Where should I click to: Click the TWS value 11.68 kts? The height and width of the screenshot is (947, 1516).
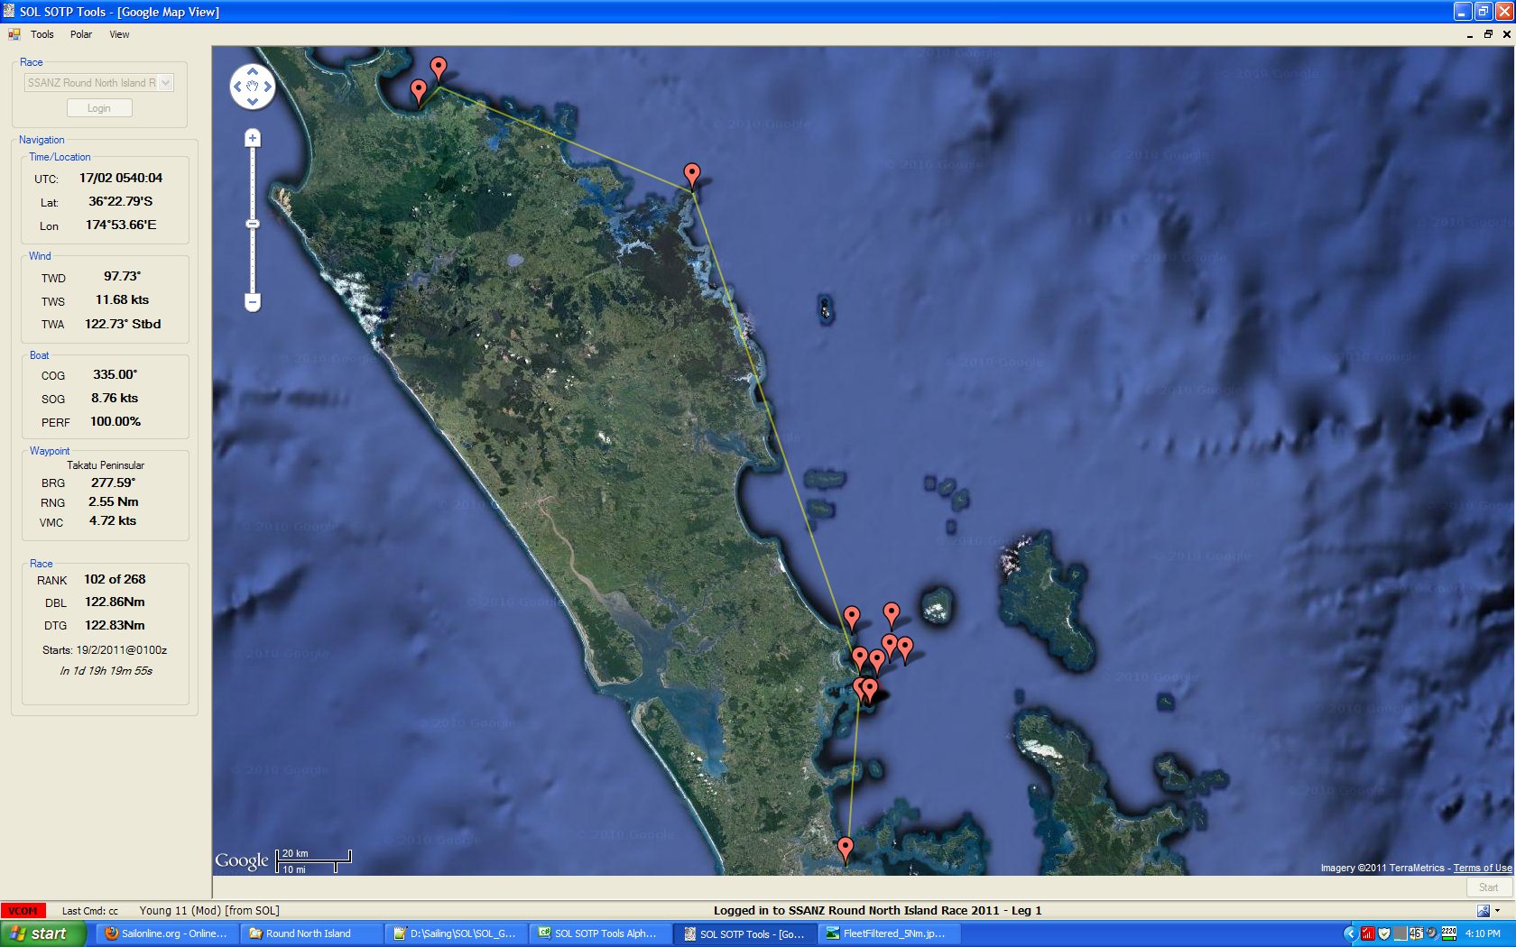pos(122,299)
